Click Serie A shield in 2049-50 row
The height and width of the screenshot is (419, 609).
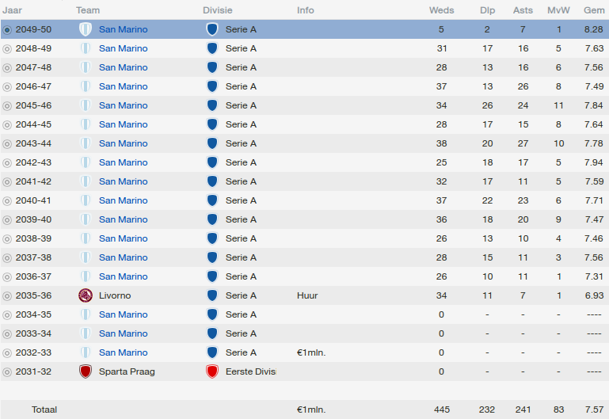(x=212, y=29)
